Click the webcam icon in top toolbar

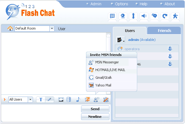click(123, 16)
